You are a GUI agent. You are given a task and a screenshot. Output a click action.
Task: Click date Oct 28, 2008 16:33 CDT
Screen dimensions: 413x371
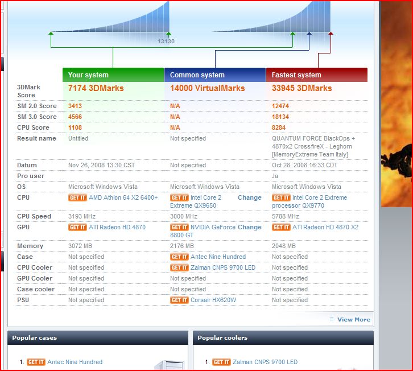305,165
